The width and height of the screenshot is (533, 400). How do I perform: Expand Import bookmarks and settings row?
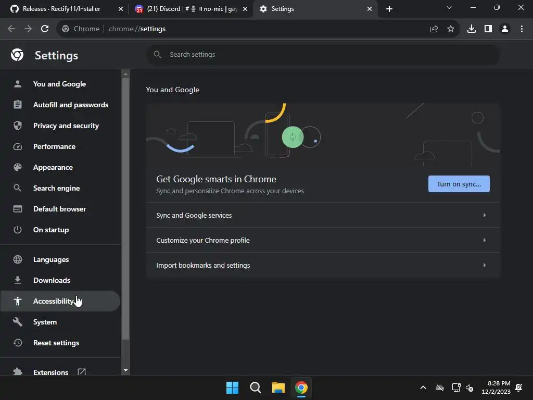323,265
